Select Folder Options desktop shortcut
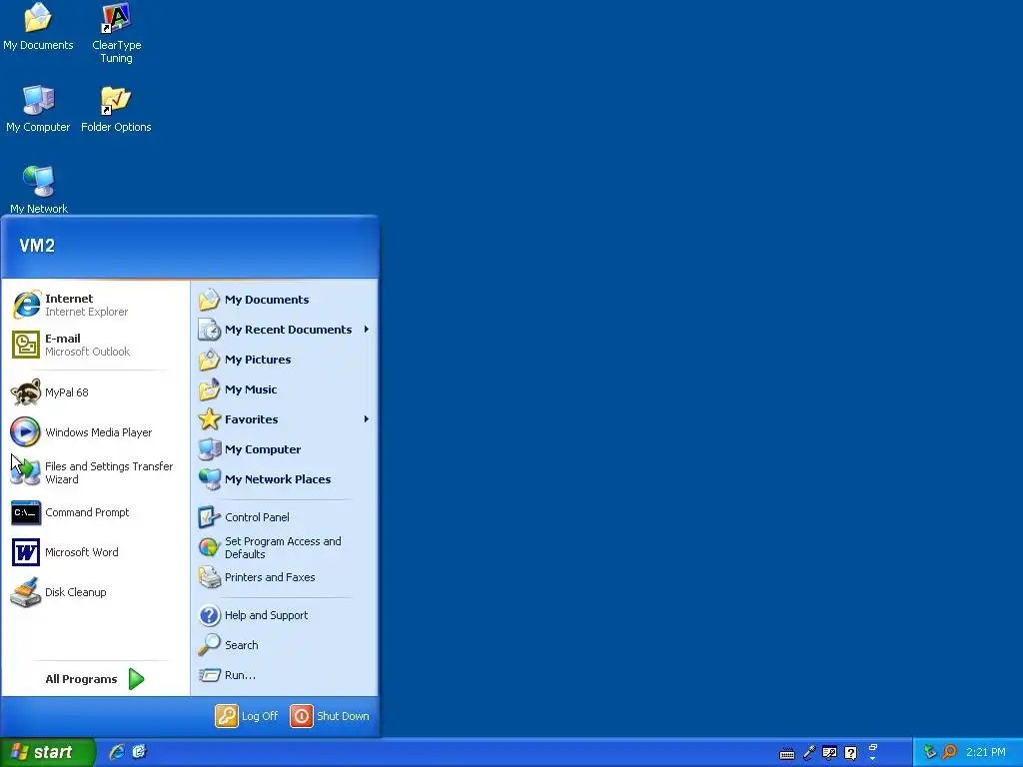Screen dimensions: 1023x767 [116, 109]
